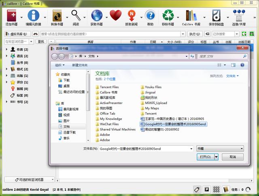The width and height of the screenshot is (259, 196).
Task: Select 下载 in the favorites sidebar
Action: coord(66,80)
